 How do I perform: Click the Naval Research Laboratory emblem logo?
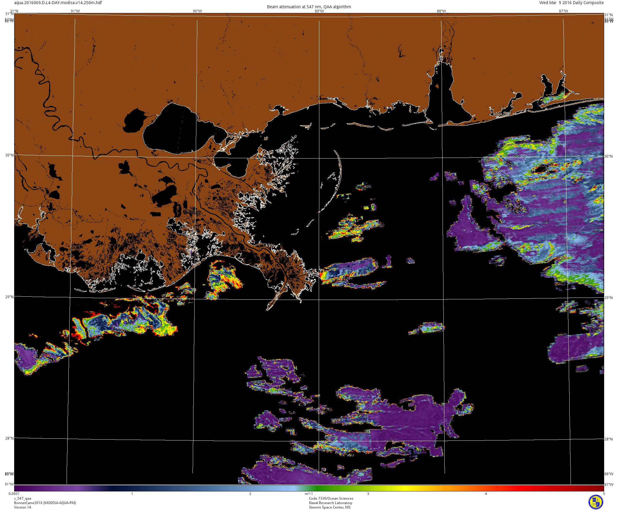596,502
